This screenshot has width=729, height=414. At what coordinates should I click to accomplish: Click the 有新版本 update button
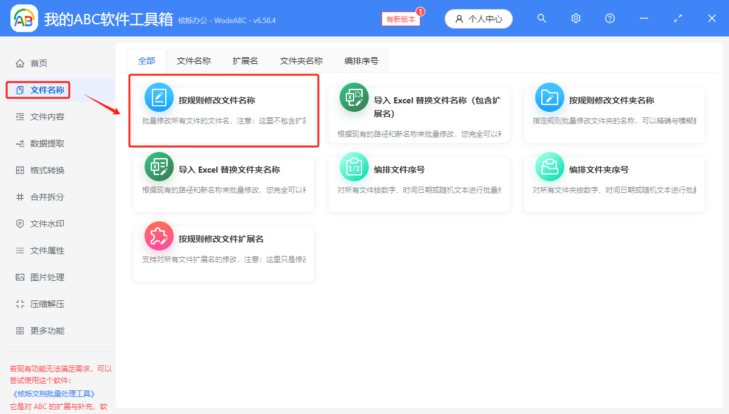pyautogui.click(x=400, y=18)
